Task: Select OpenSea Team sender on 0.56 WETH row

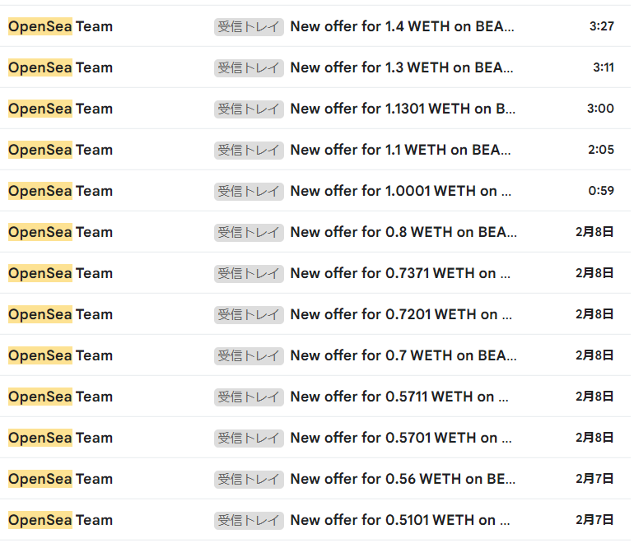Action: tap(61, 479)
